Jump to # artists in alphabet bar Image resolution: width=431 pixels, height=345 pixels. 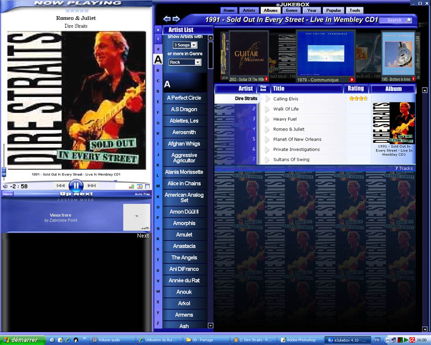pos(158,49)
